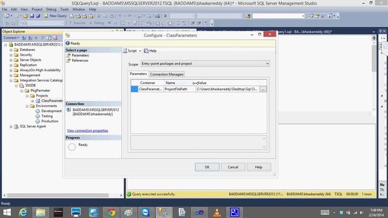Open VLC media player from the taskbar
388x218 pixels.
click(217, 213)
